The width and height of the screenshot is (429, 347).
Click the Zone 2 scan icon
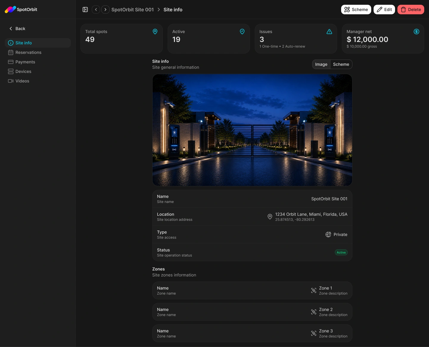pyautogui.click(x=314, y=312)
